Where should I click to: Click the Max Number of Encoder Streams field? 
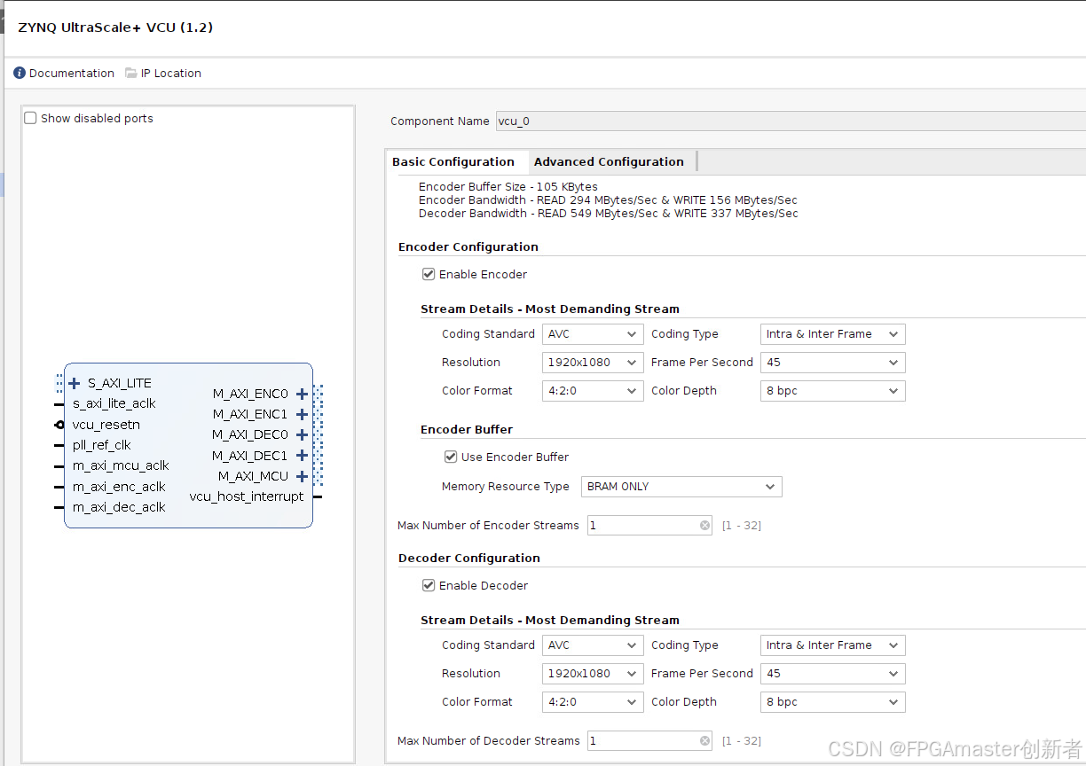649,526
